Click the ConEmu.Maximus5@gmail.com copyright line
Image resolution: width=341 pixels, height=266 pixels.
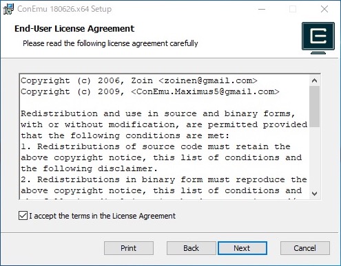(x=150, y=91)
